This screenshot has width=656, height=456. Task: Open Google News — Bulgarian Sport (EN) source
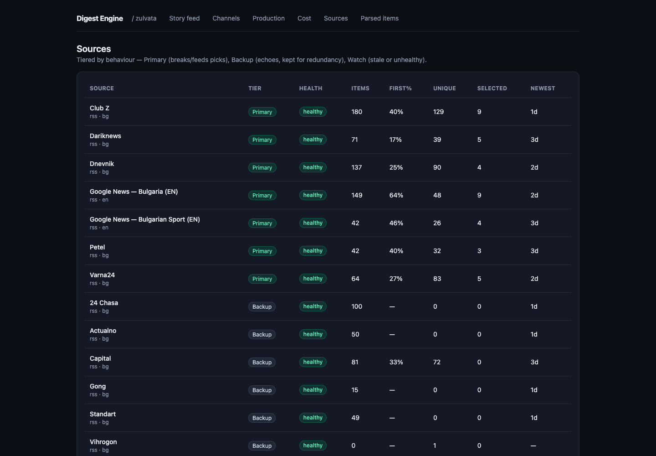[144, 219]
